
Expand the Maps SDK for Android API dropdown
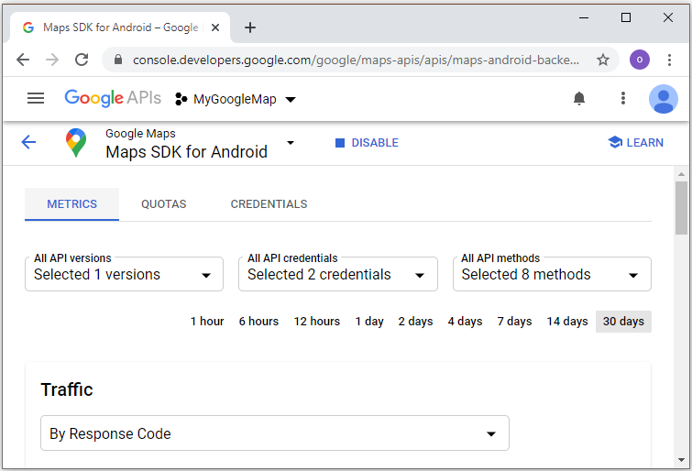(x=291, y=143)
